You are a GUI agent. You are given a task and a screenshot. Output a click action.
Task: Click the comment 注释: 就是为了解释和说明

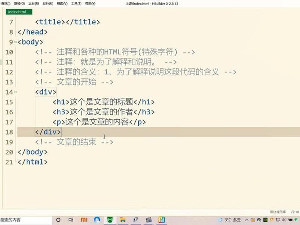point(106,62)
